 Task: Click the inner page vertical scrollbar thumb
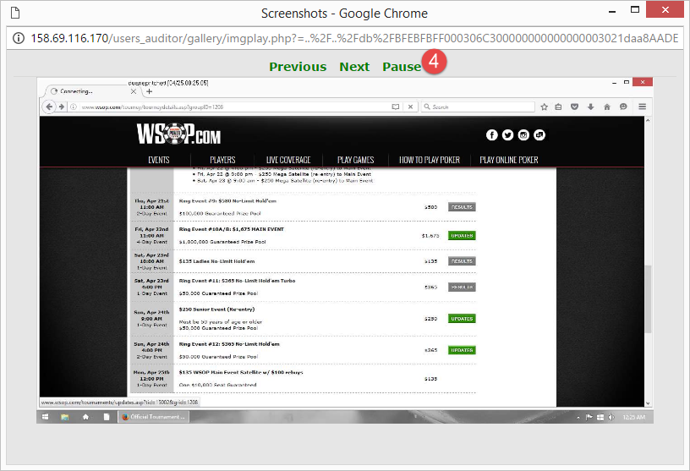[648, 298]
